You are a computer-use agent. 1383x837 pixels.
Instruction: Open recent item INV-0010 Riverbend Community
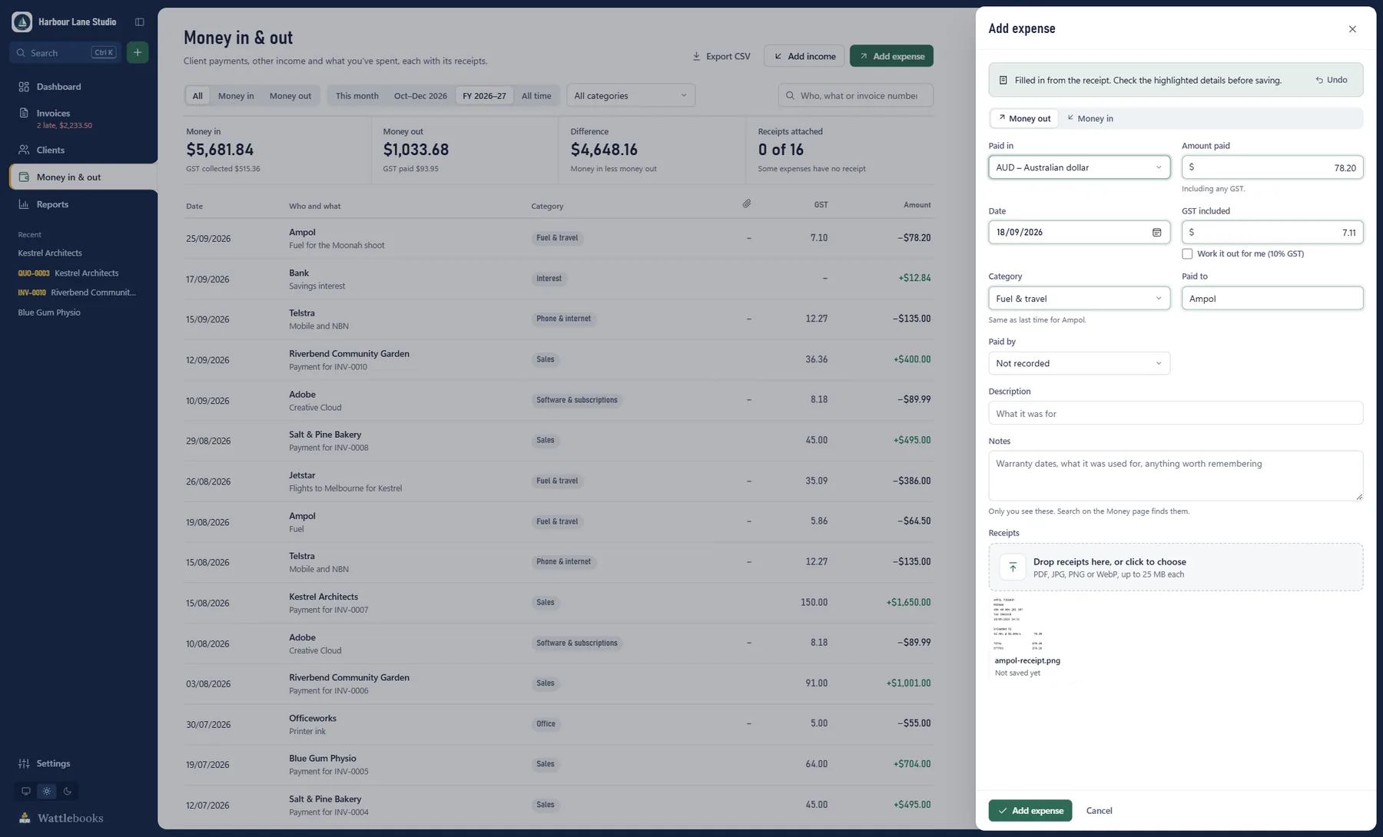(x=77, y=293)
